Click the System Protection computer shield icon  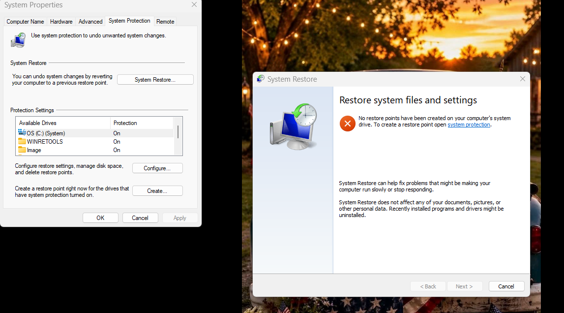[x=18, y=40]
